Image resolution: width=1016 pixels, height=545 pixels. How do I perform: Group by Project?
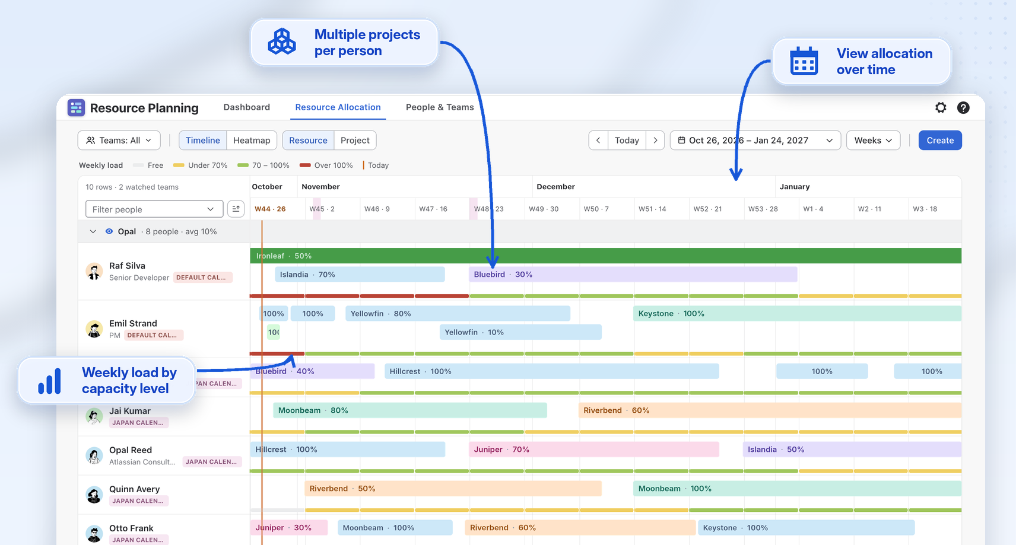click(x=355, y=141)
